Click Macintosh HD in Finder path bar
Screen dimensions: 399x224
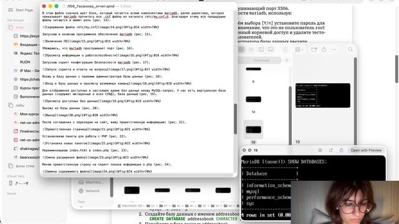point(130,206)
